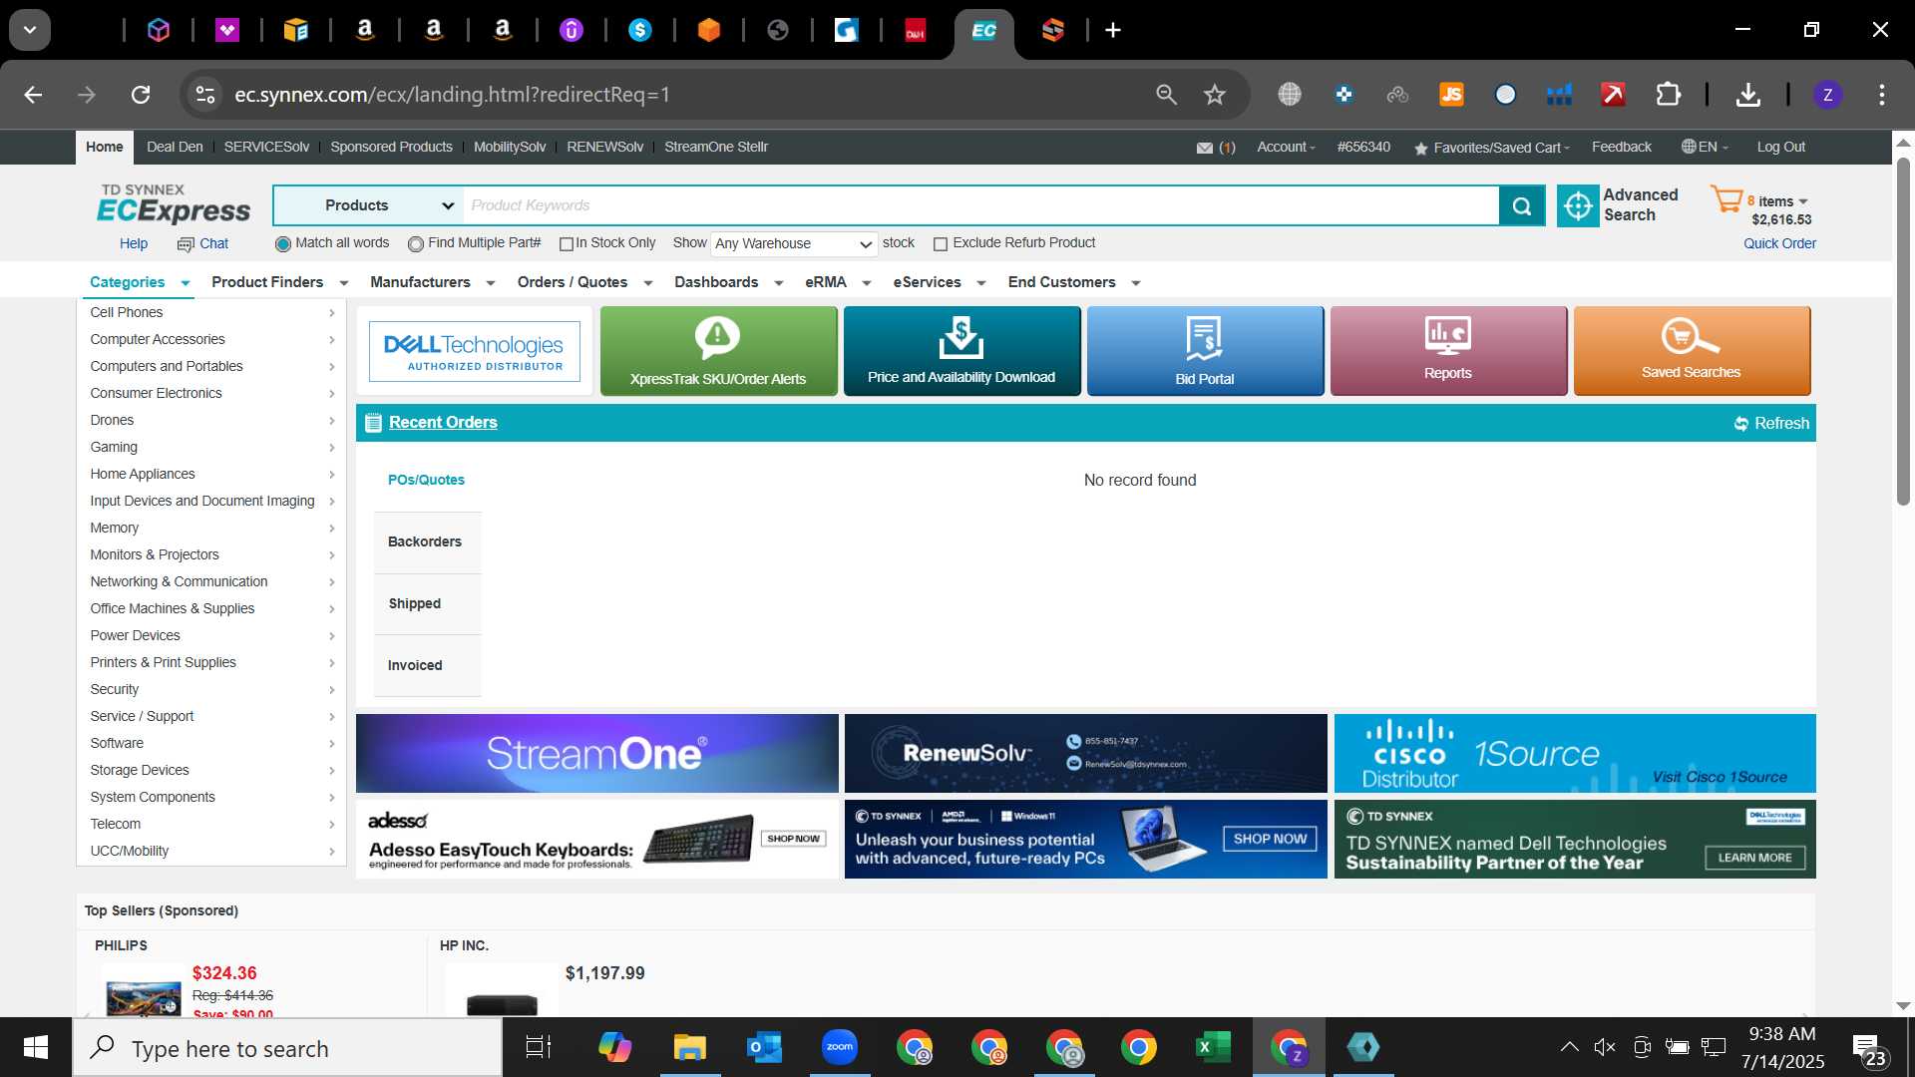Screen dimensions: 1915x1077
Task: Open Chrome three-dot menu
Action: click(x=1881, y=95)
